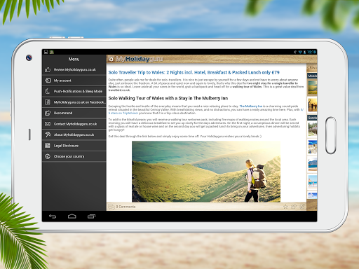Viewport: 359px width, 269px height.
Task: Click the settings gear beside MyHolidayguru logo
Action: click(111, 59)
